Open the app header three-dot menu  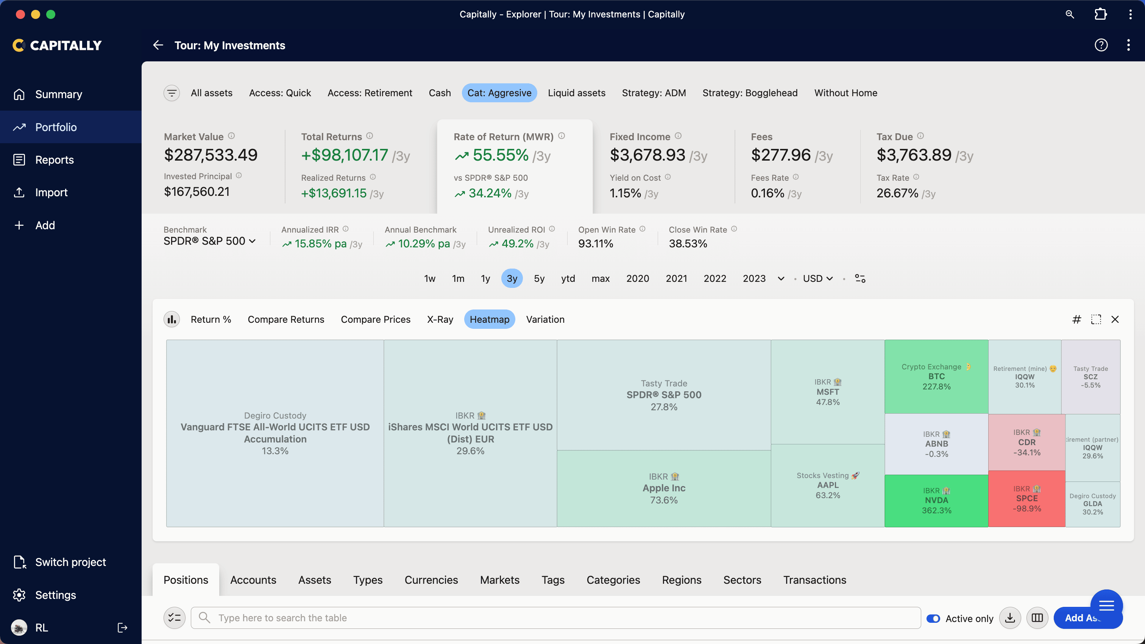[x=1128, y=45]
